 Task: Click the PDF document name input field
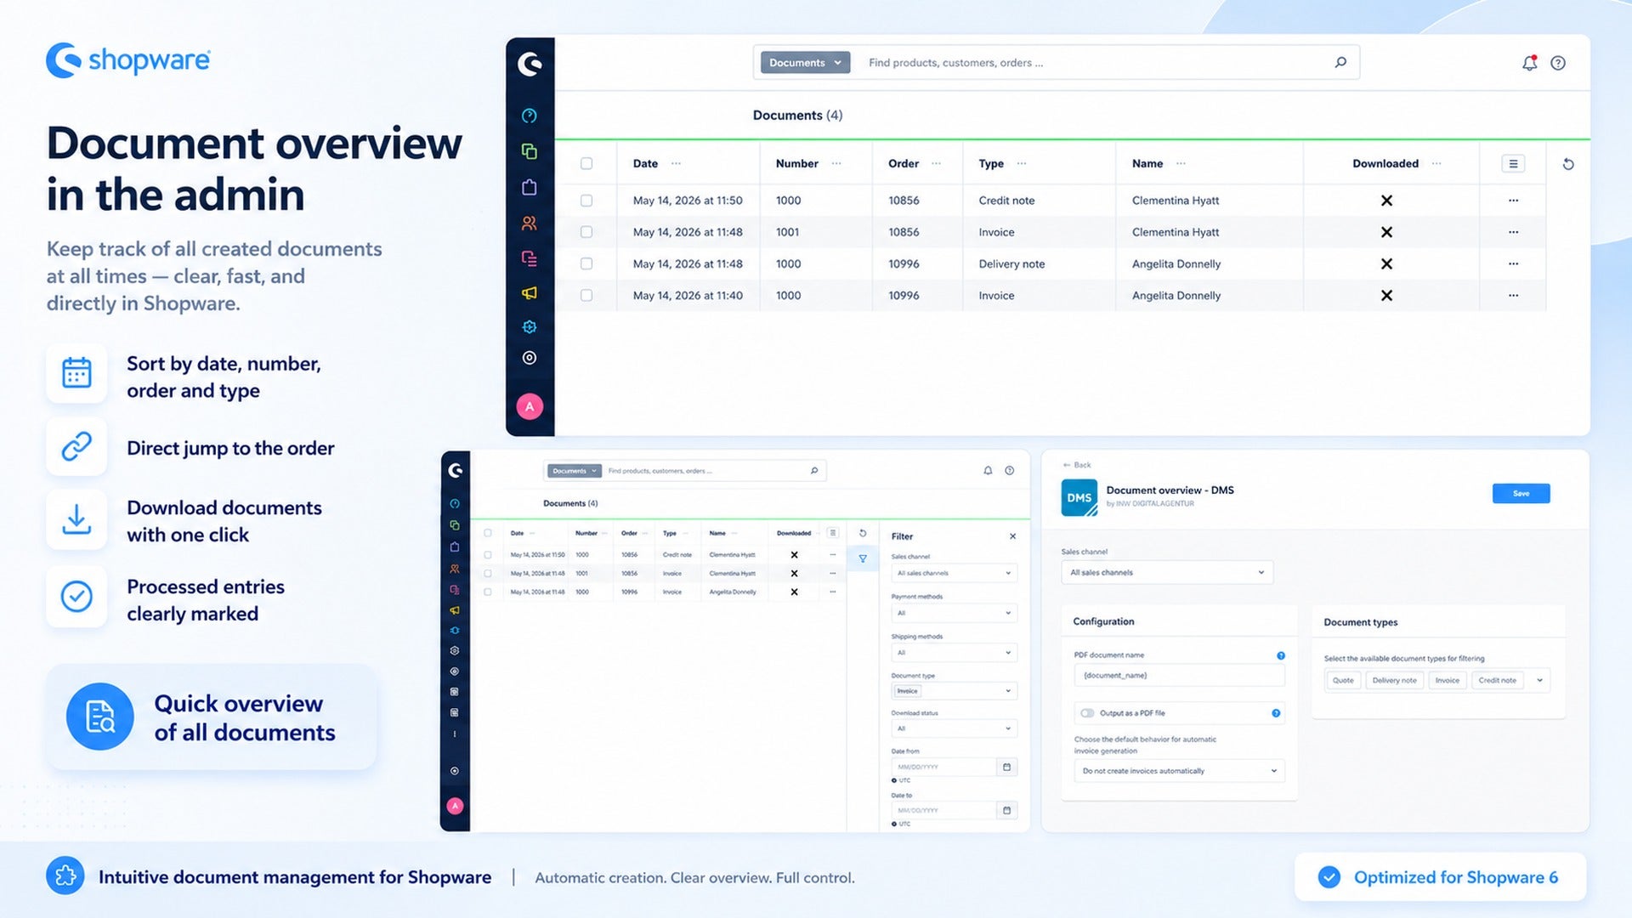(1179, 676)
